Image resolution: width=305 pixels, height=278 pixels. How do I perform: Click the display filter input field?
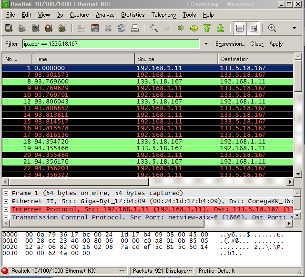pos(111,44)
